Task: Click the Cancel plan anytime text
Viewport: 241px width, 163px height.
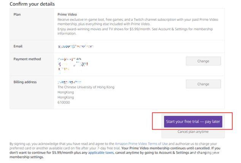Action: pyautogui.click(x=193, y=132)
